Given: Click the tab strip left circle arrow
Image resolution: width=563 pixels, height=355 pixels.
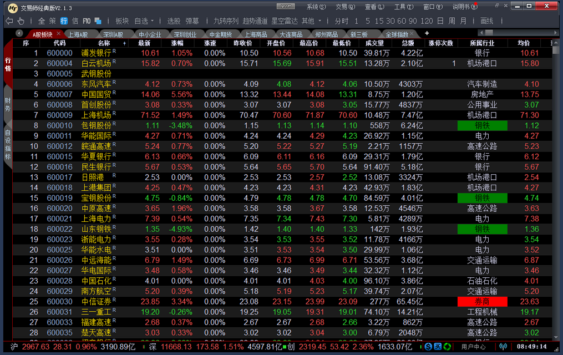Looking at the screenshot, I should click(x=19, y=33).
